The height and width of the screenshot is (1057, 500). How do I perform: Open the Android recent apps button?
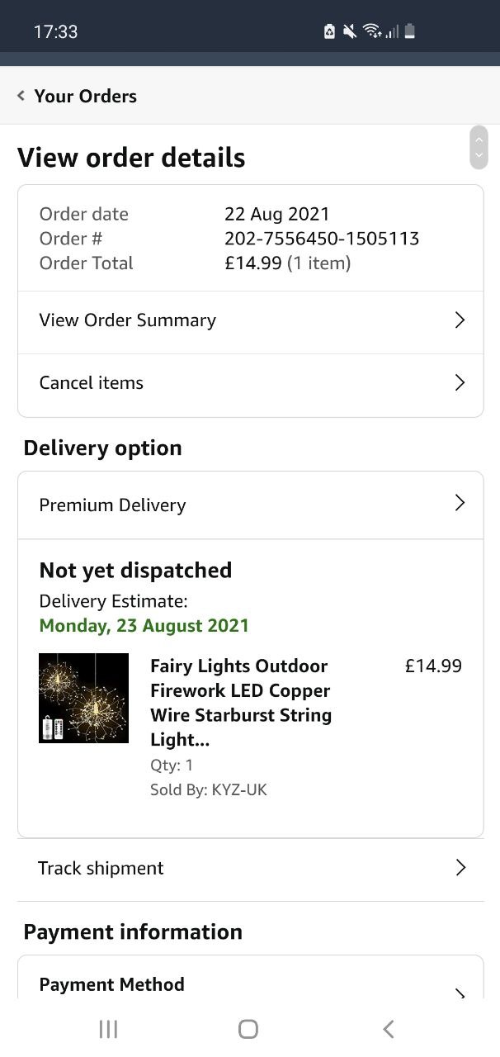pos(108,1028)
